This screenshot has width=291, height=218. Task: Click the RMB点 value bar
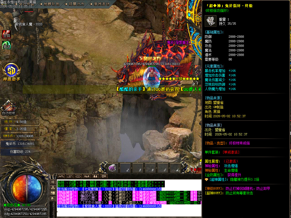(x=20, y=136)
